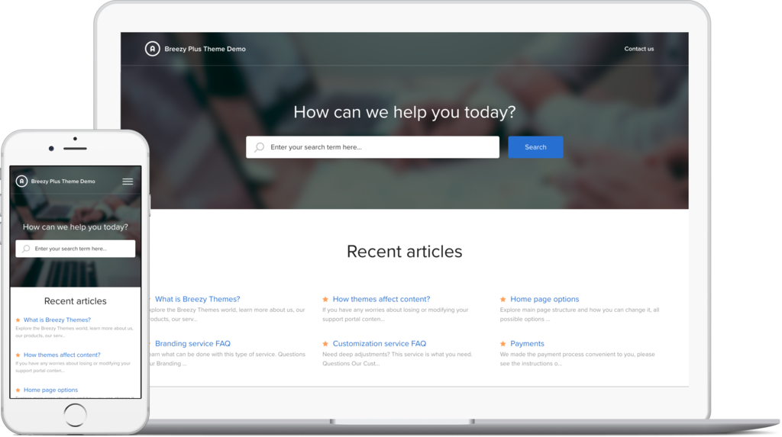Open 'Home page options' article on laptop
This screenshot has height=437, width=782.
point(544,299)
